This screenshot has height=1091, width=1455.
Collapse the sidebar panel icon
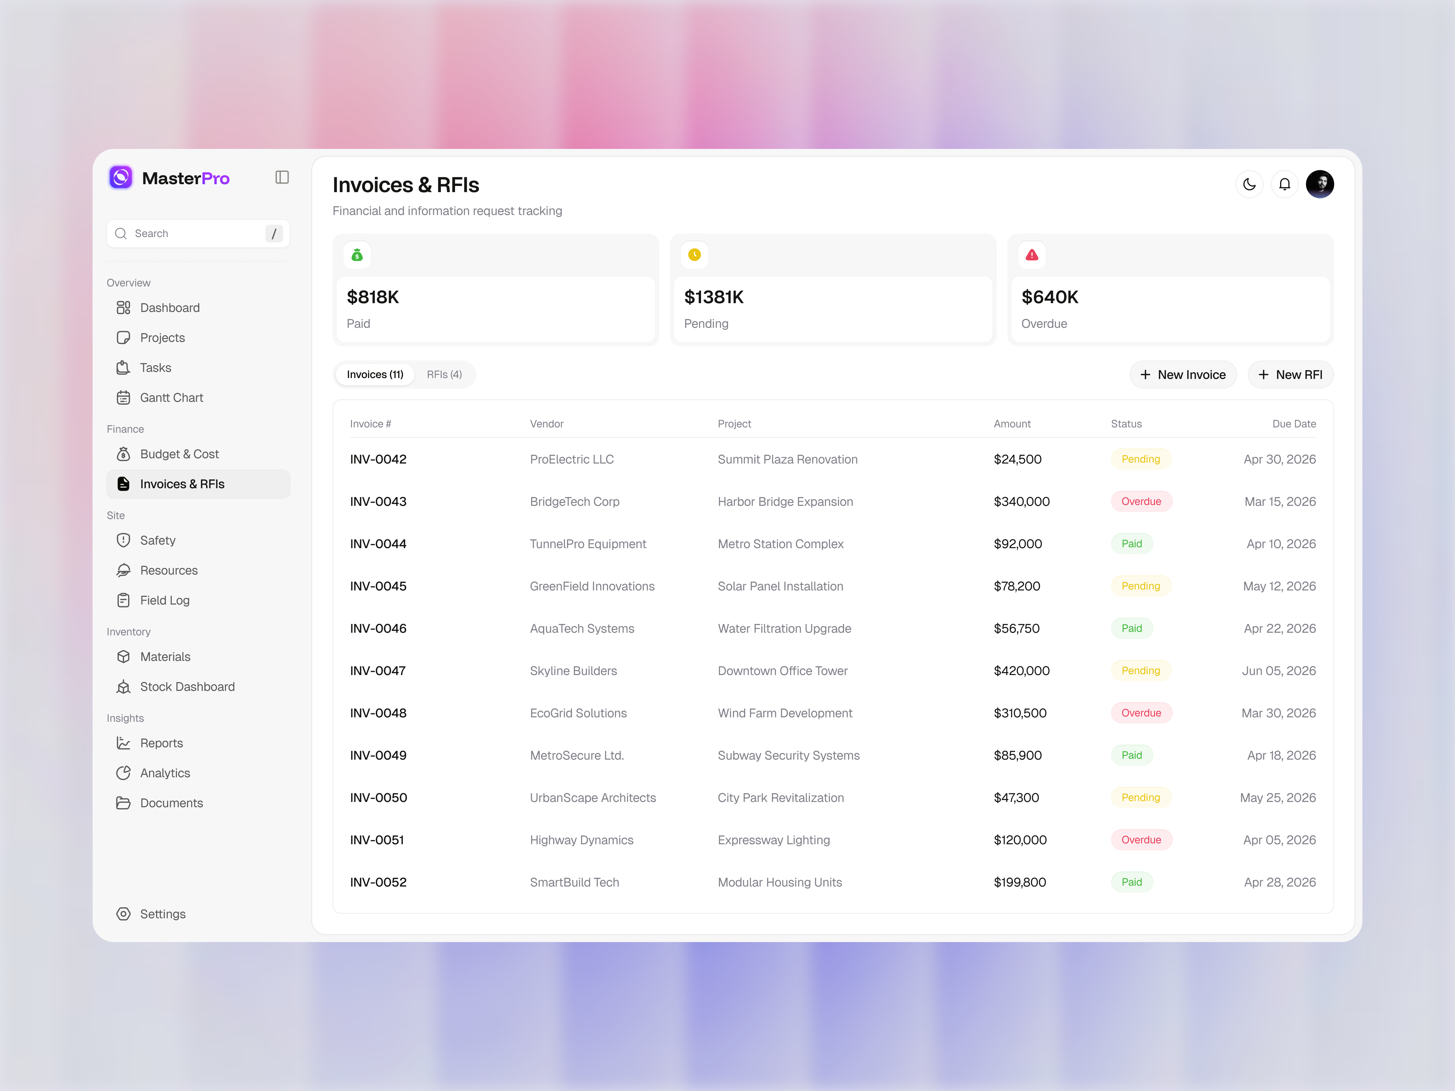pyautogui.click(x=282, y=177)
